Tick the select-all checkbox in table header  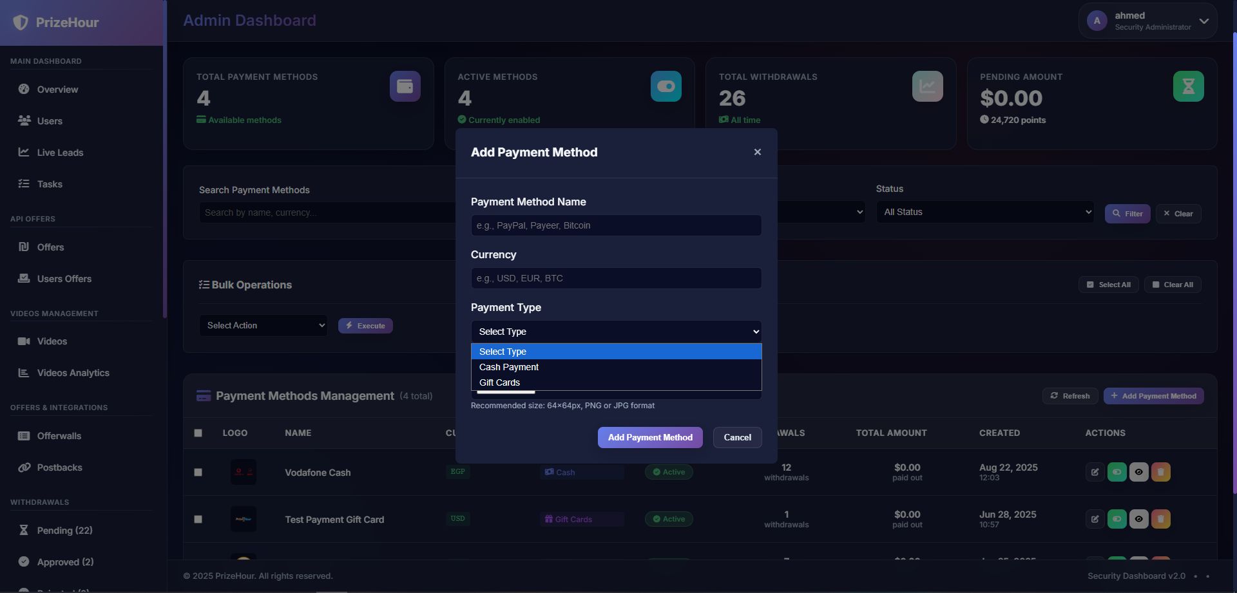pyautogui.click(x=198, y=433)
